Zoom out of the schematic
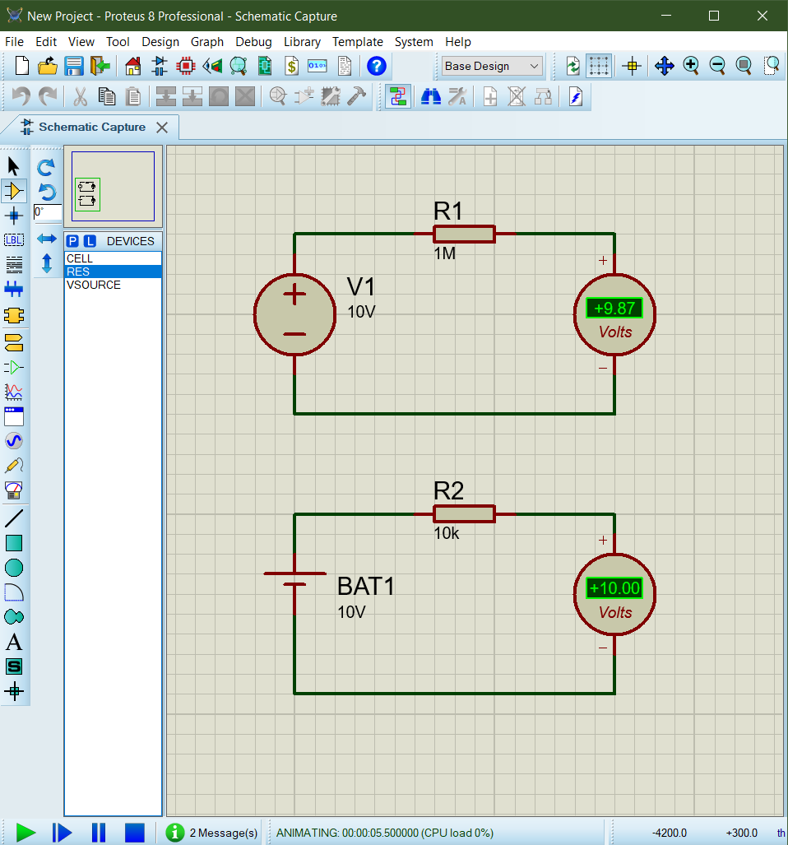Image resolution: width=788 pixels, height=845 pixels. (x=717, y=66)
